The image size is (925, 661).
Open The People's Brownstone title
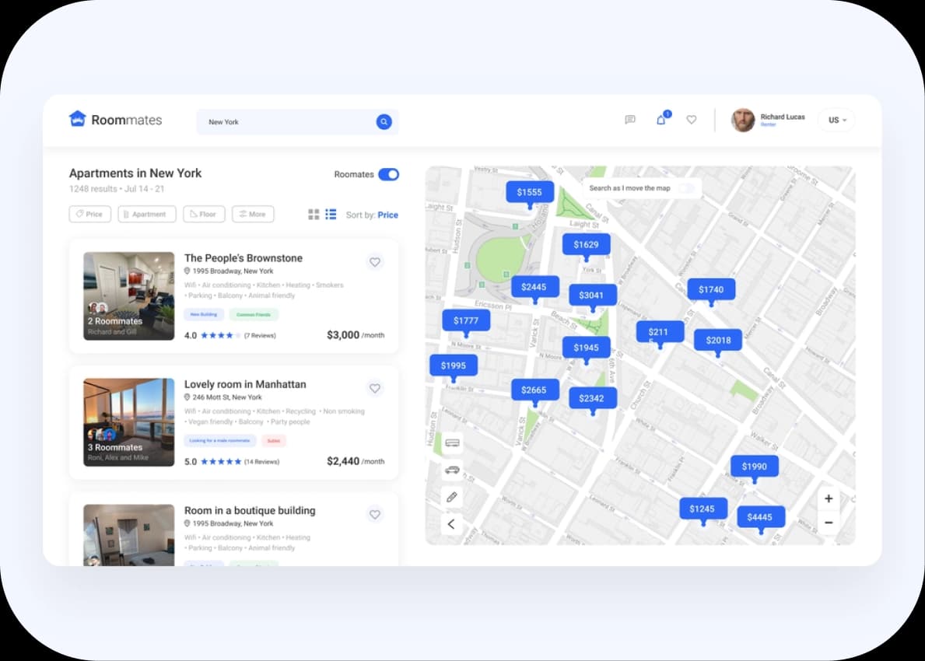tap(243, 257)
